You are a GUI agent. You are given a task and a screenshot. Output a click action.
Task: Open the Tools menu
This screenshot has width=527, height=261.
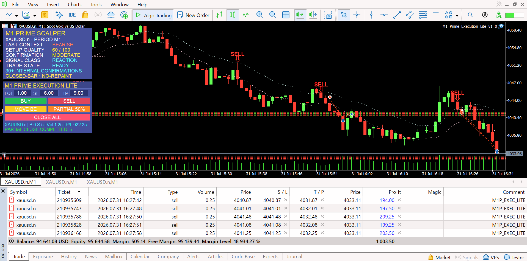tap(96, 5)
